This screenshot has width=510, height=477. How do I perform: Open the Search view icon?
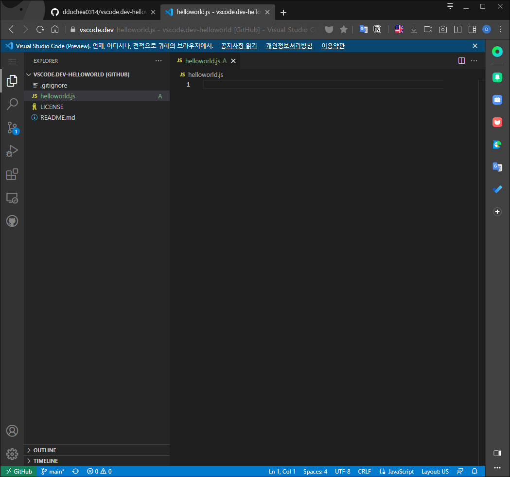pyautogui.click(x=12, y=104)
